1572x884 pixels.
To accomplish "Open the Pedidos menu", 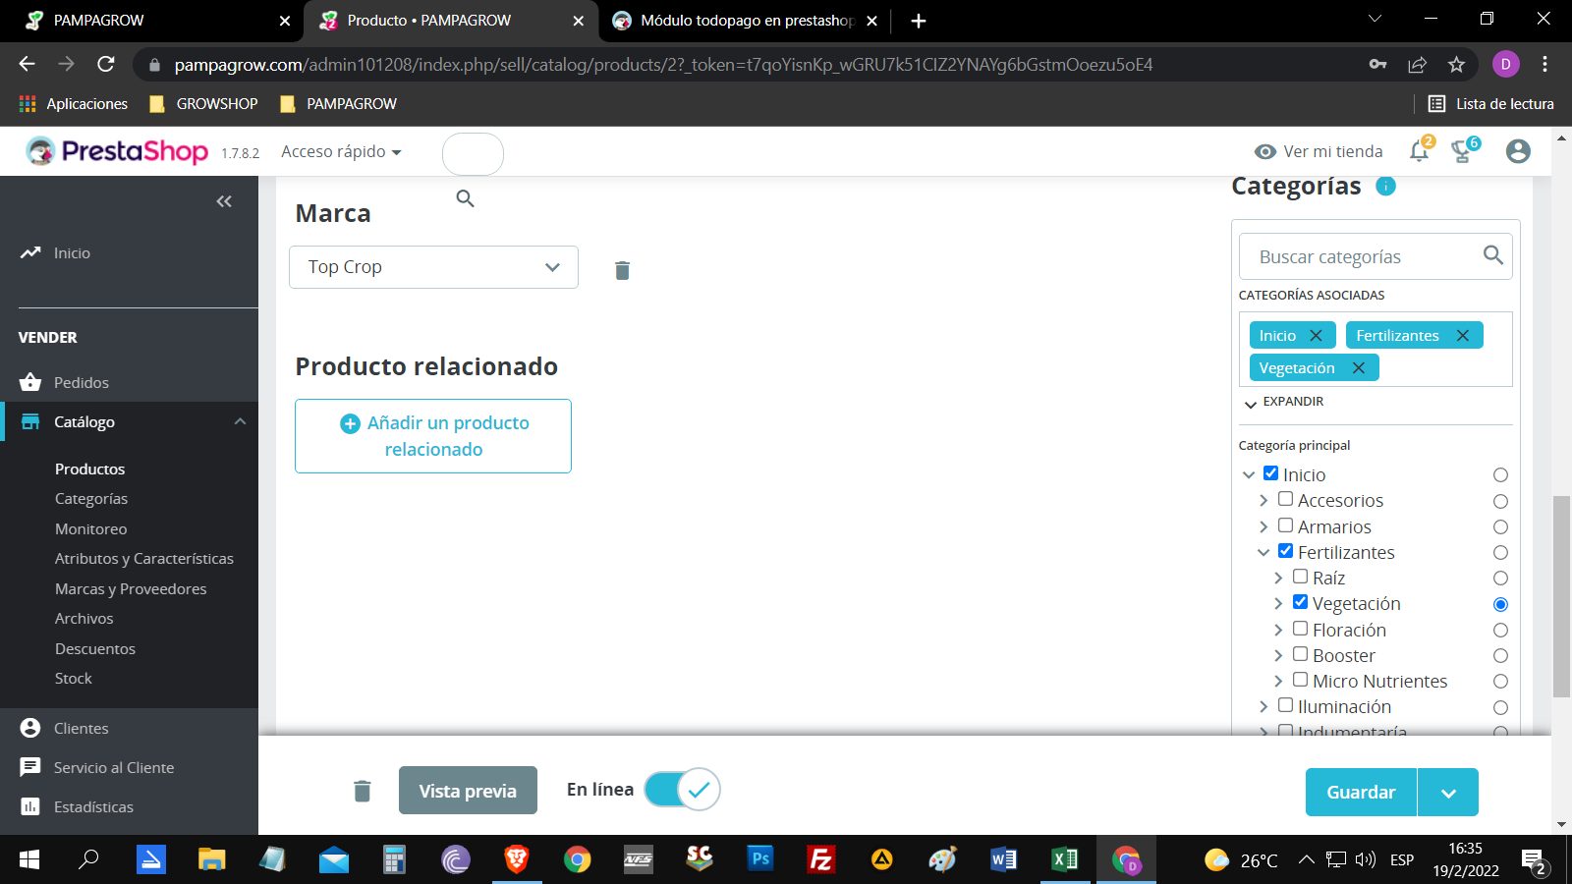I will point(81,382).
